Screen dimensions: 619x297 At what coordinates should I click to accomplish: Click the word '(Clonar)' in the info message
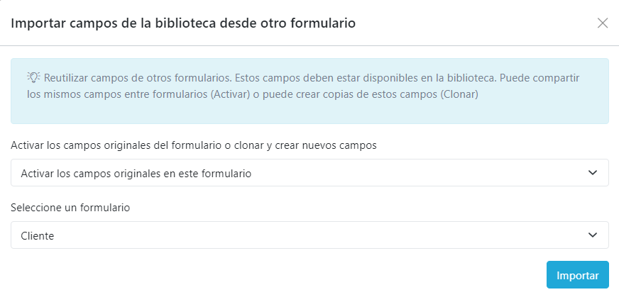point(459,94)
